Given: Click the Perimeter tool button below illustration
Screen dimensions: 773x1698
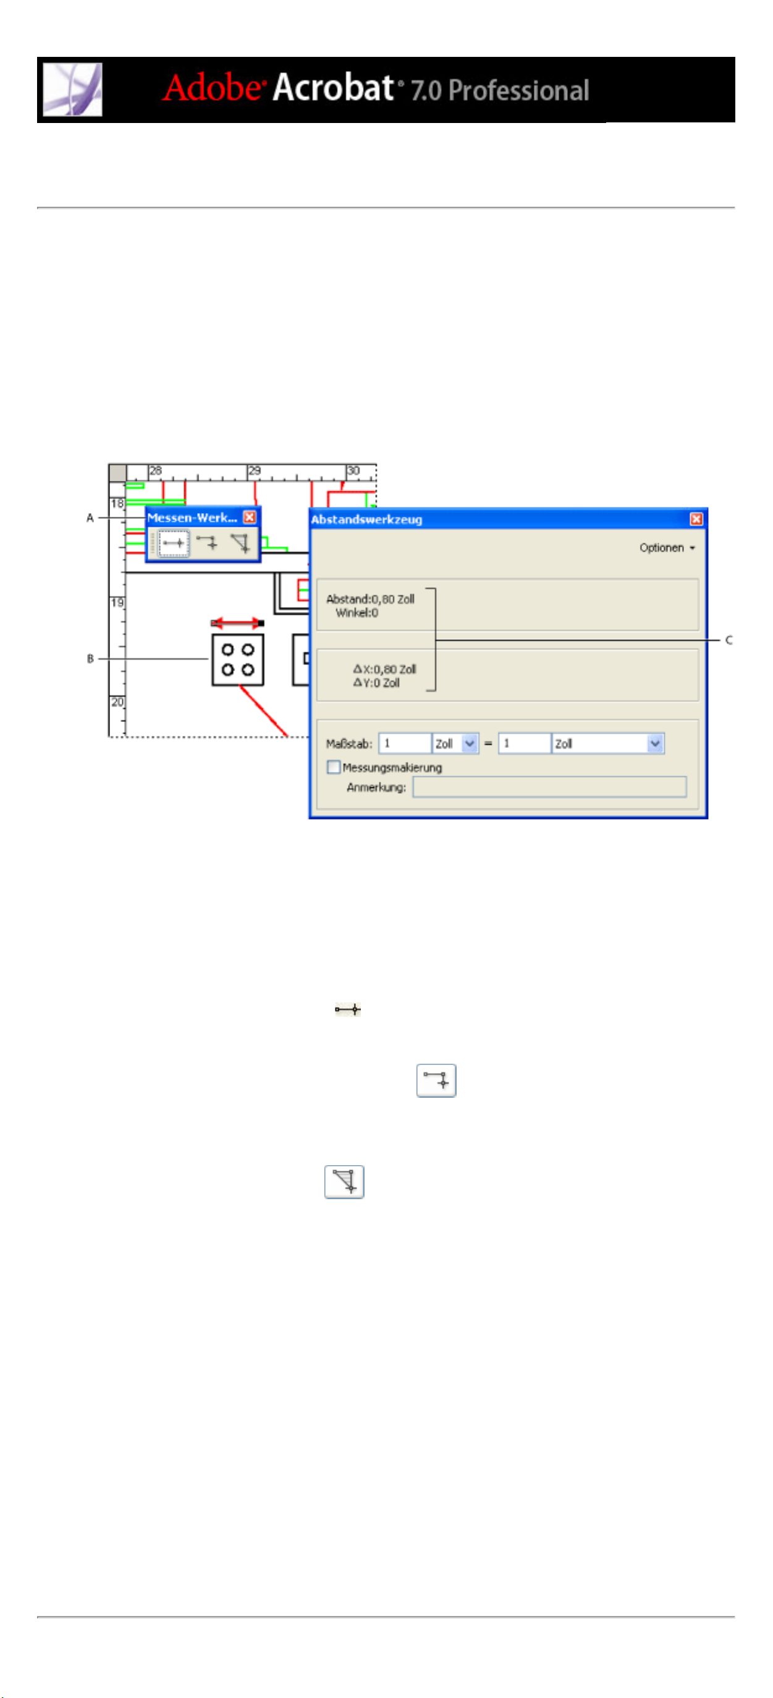Looking at the screenshot, I should tap(436, 1080).
